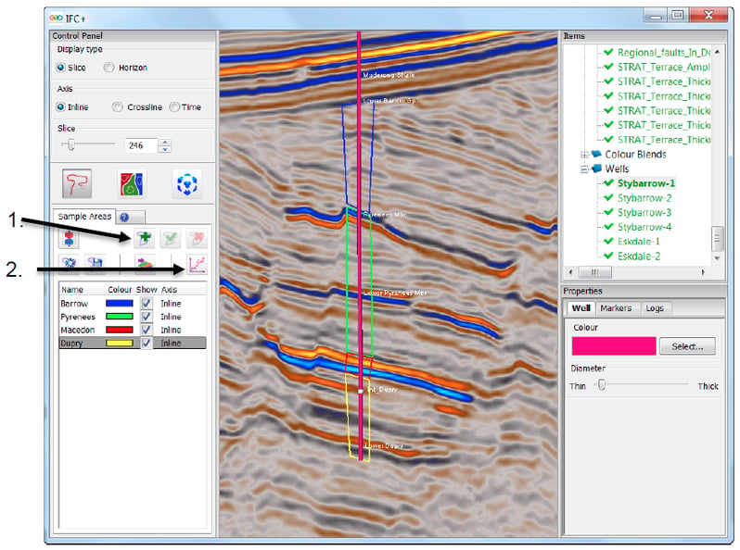
Task: Click the Select... colour button
Action: (x=687, y=346)
